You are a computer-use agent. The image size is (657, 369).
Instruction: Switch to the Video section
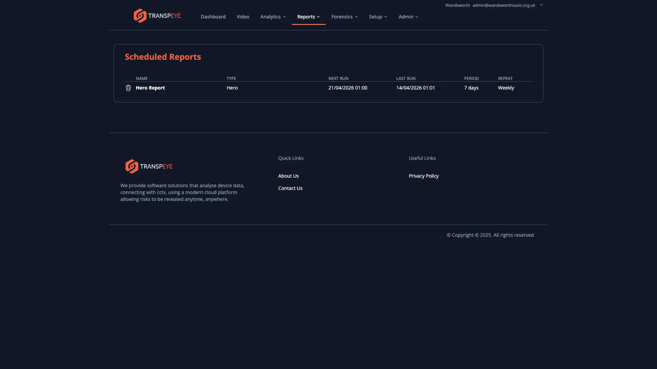243,16
